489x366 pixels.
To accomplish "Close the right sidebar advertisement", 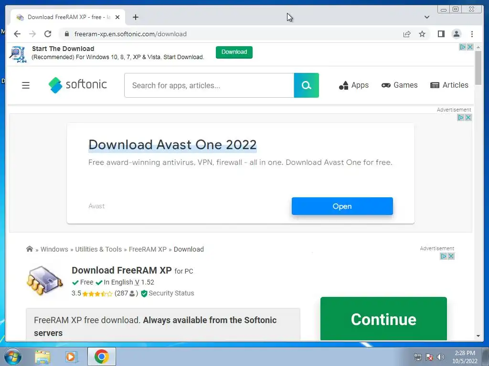I will 451,256.
